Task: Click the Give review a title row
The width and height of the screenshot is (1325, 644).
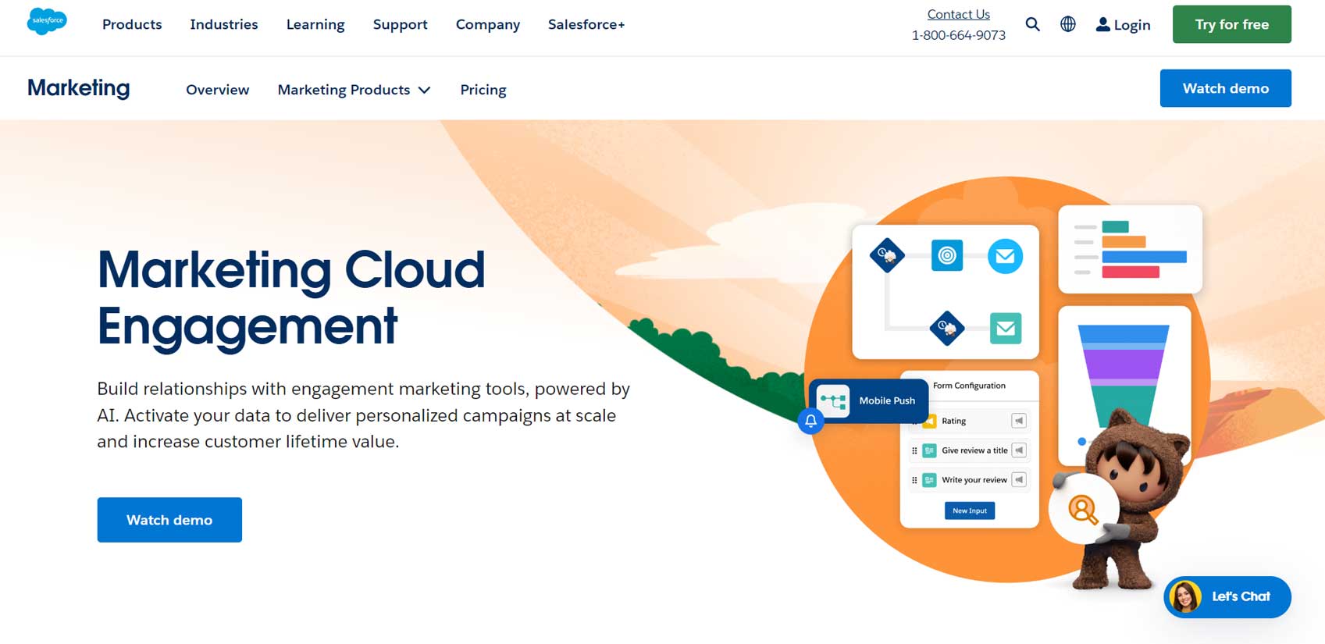Action: (x=969, y=450)
